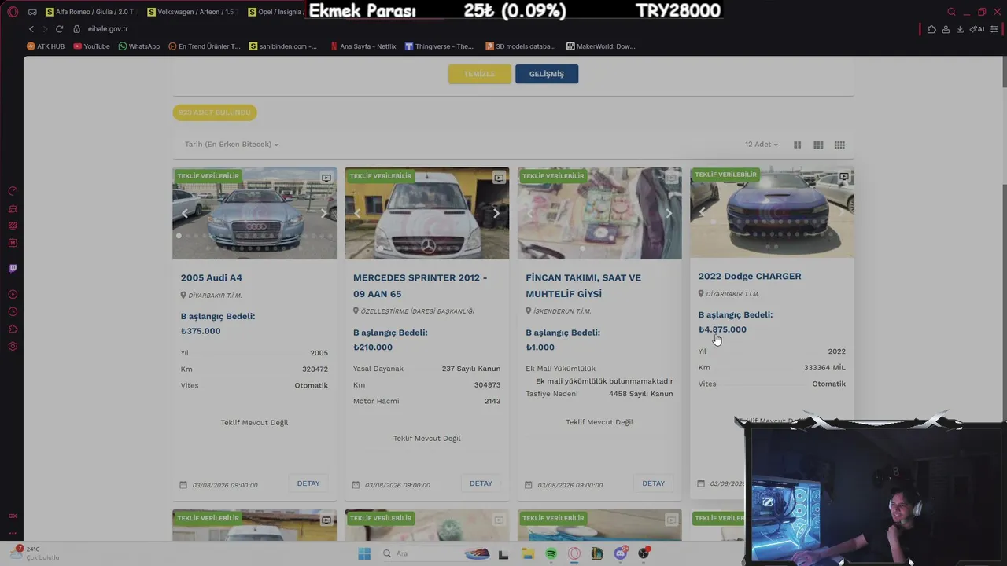Open the MakerWorld bookmark
The image size is (1007, 566).
[x=600, y=46]
